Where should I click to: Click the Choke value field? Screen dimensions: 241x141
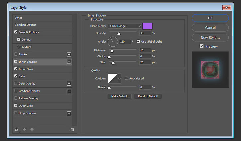coord(145,56)
